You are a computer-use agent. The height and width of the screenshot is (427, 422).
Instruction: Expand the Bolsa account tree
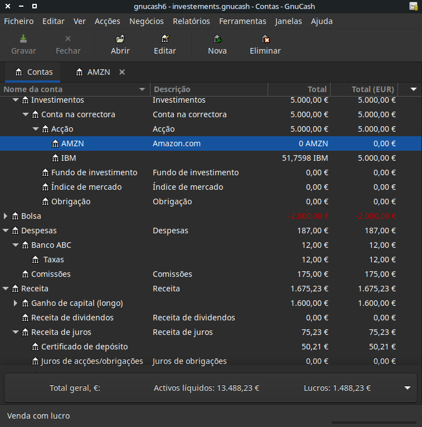tap(6, 216)
